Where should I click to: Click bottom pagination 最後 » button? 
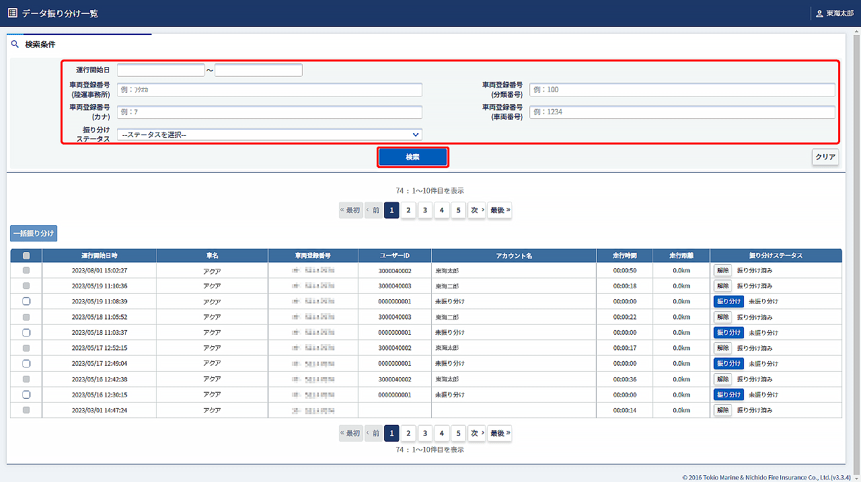[499, 434]
